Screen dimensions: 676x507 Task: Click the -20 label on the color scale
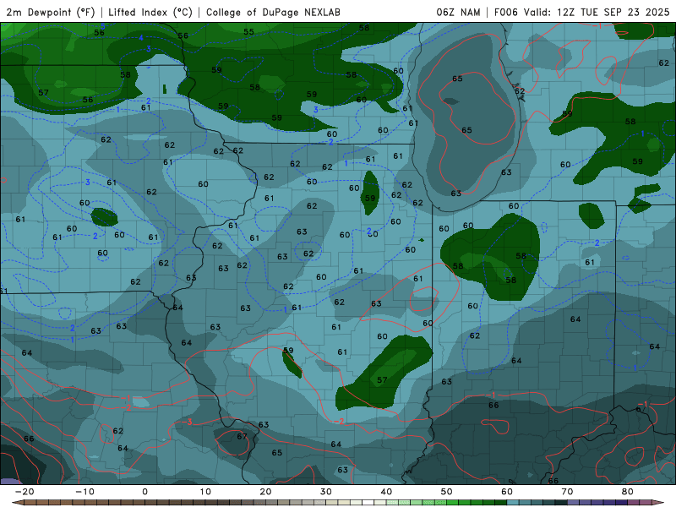[x=25, y=492]
